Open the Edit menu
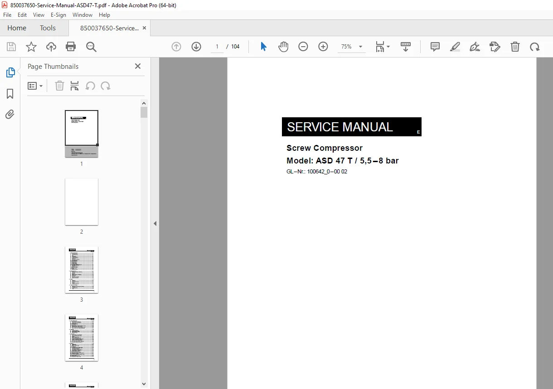 (22, 15)
